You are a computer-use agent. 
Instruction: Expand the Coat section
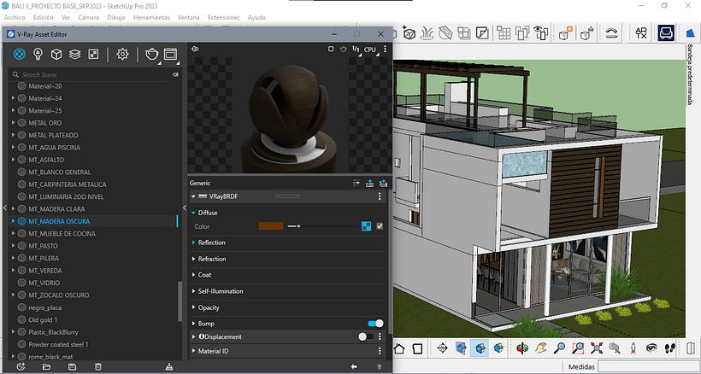point(193,275)
